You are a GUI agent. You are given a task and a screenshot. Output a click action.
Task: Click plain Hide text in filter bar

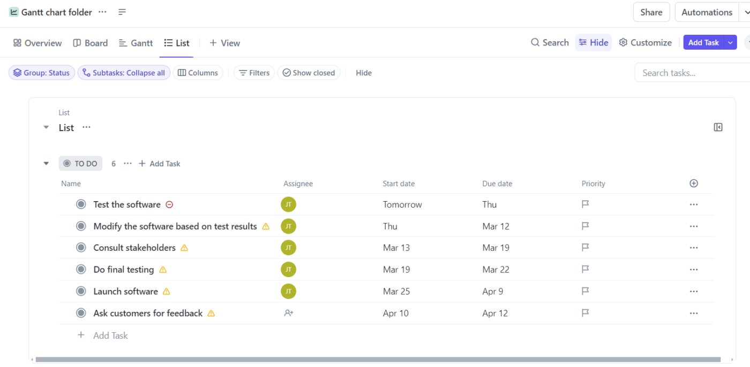(364, 73)
